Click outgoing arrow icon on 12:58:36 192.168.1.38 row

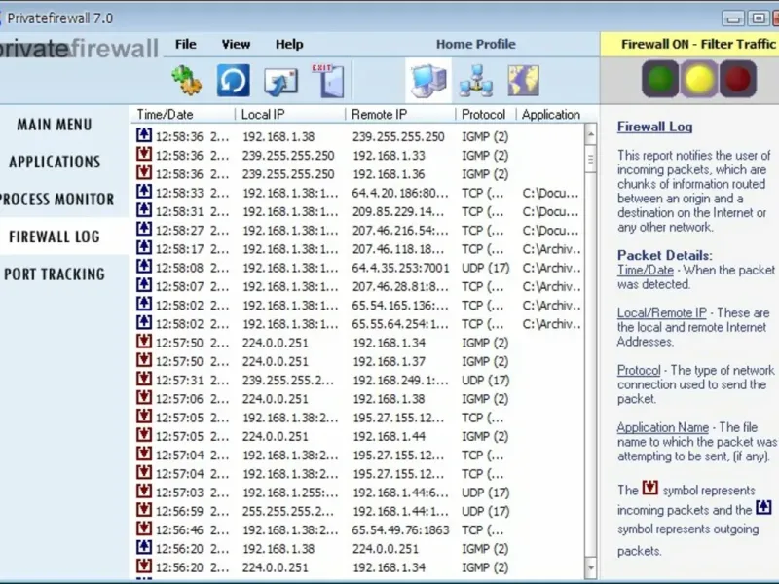144,134
